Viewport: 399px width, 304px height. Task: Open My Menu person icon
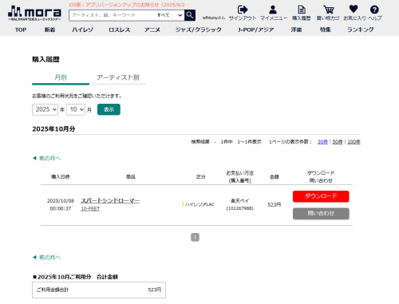click(x=273, y=10)
